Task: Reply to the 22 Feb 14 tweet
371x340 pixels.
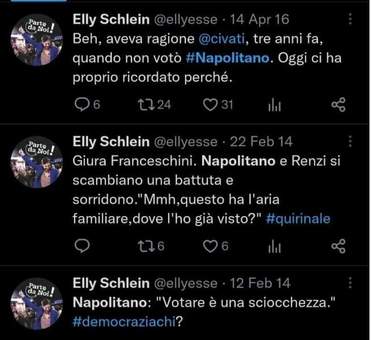Action: click(x=83, y=245)
